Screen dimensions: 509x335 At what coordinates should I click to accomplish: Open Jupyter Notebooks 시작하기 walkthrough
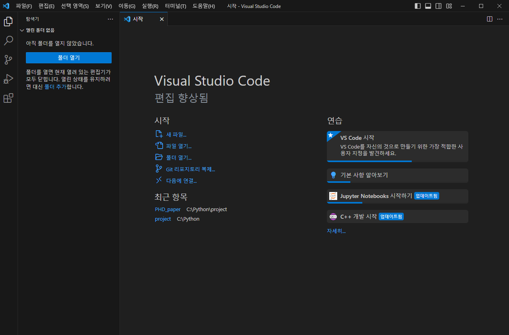(397, 196)
